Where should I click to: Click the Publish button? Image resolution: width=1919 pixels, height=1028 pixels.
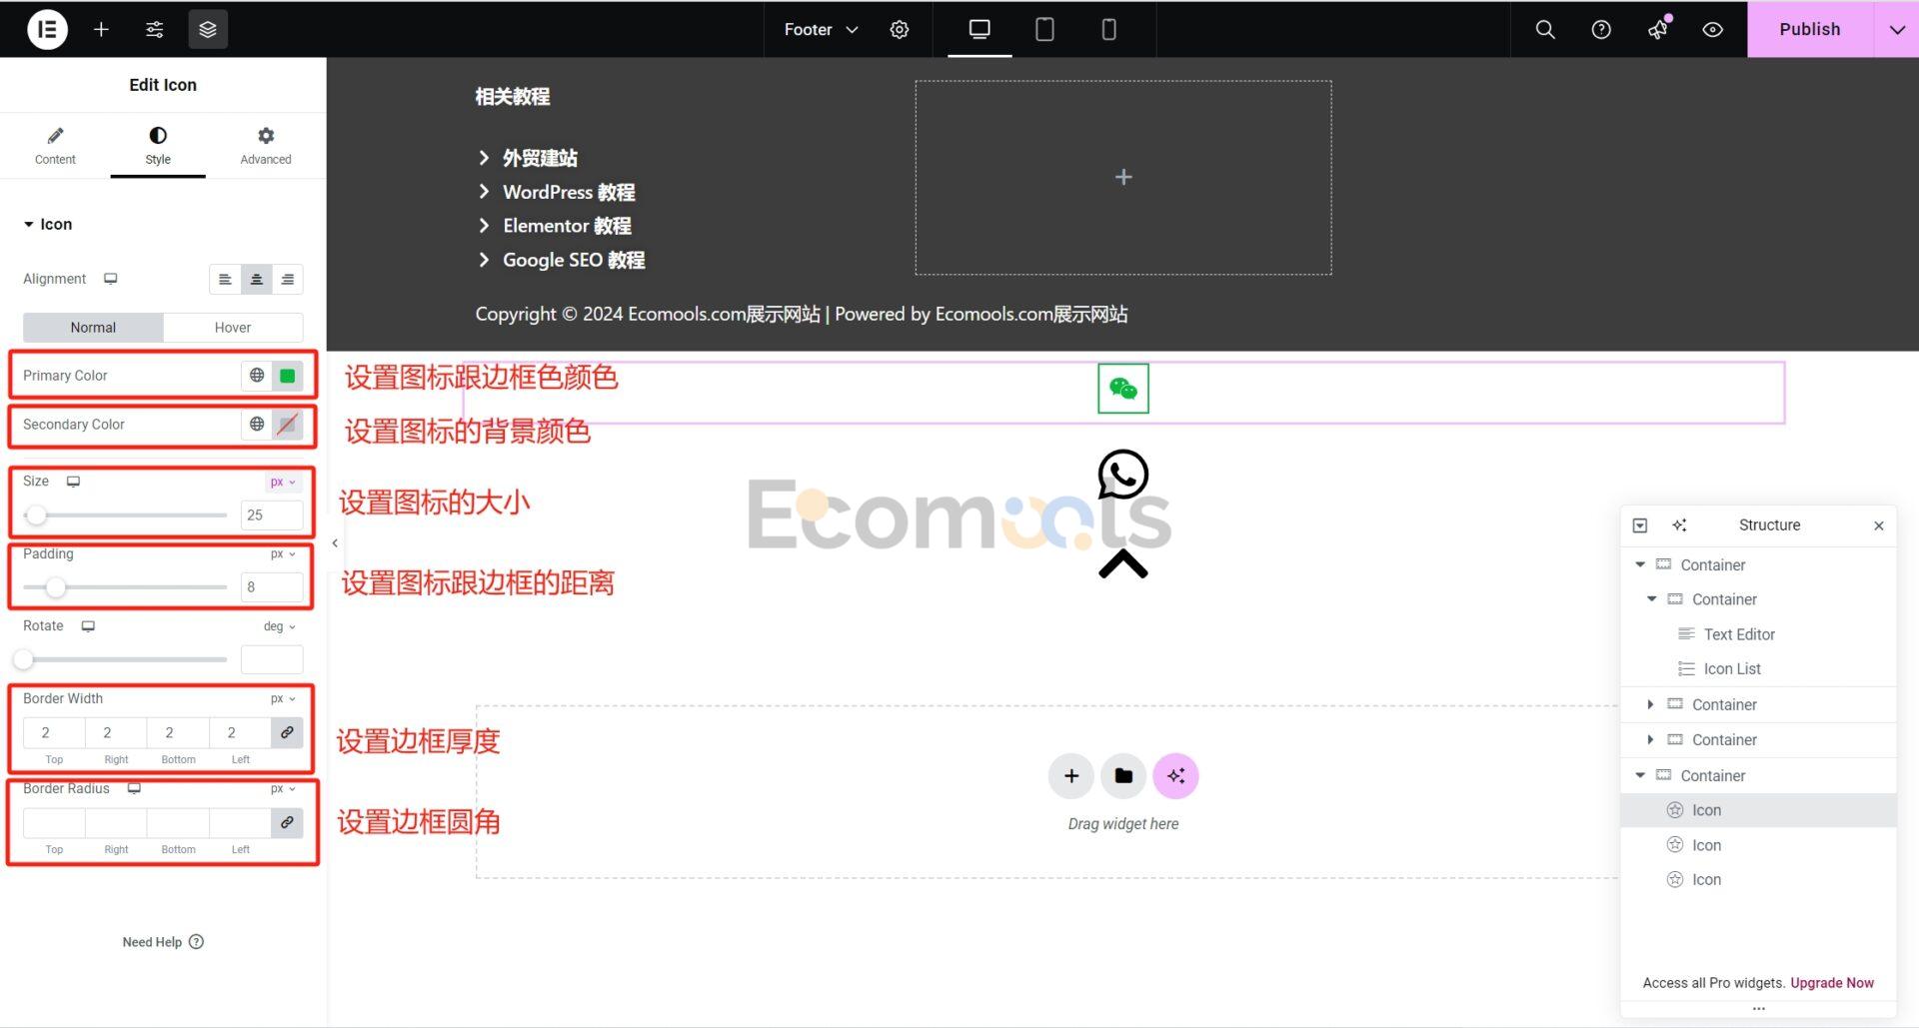point(1809,29)
